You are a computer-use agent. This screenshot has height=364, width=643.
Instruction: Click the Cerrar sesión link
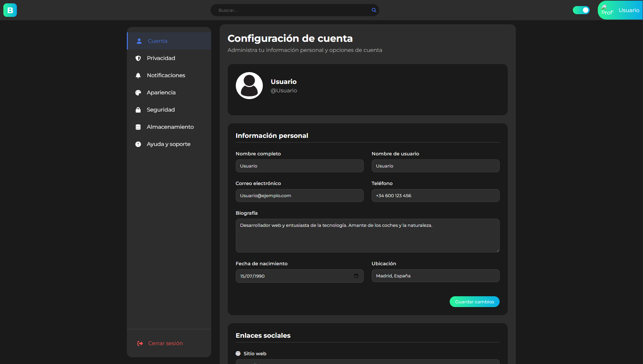tap(166, 343)
